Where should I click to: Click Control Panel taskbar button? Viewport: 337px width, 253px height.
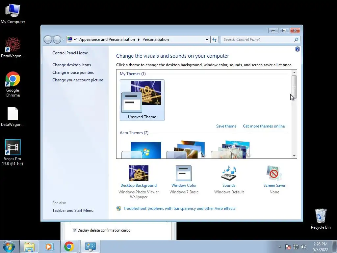pyautogui.click(x=90, y=246)
